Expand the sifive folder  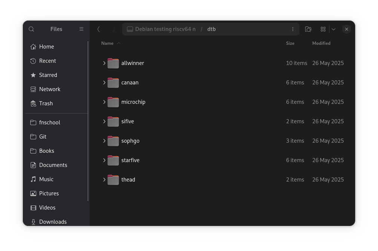click(104, 121)
